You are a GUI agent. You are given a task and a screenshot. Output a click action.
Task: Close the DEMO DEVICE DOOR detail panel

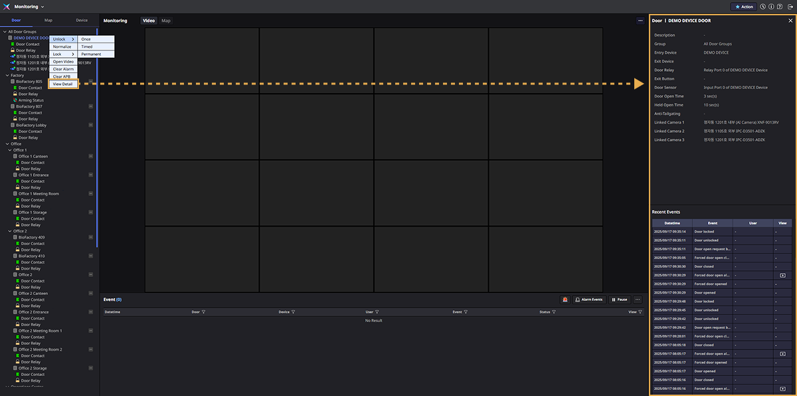tap(790, 21)
